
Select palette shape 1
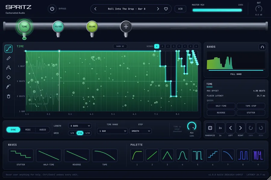click(137, 155)
